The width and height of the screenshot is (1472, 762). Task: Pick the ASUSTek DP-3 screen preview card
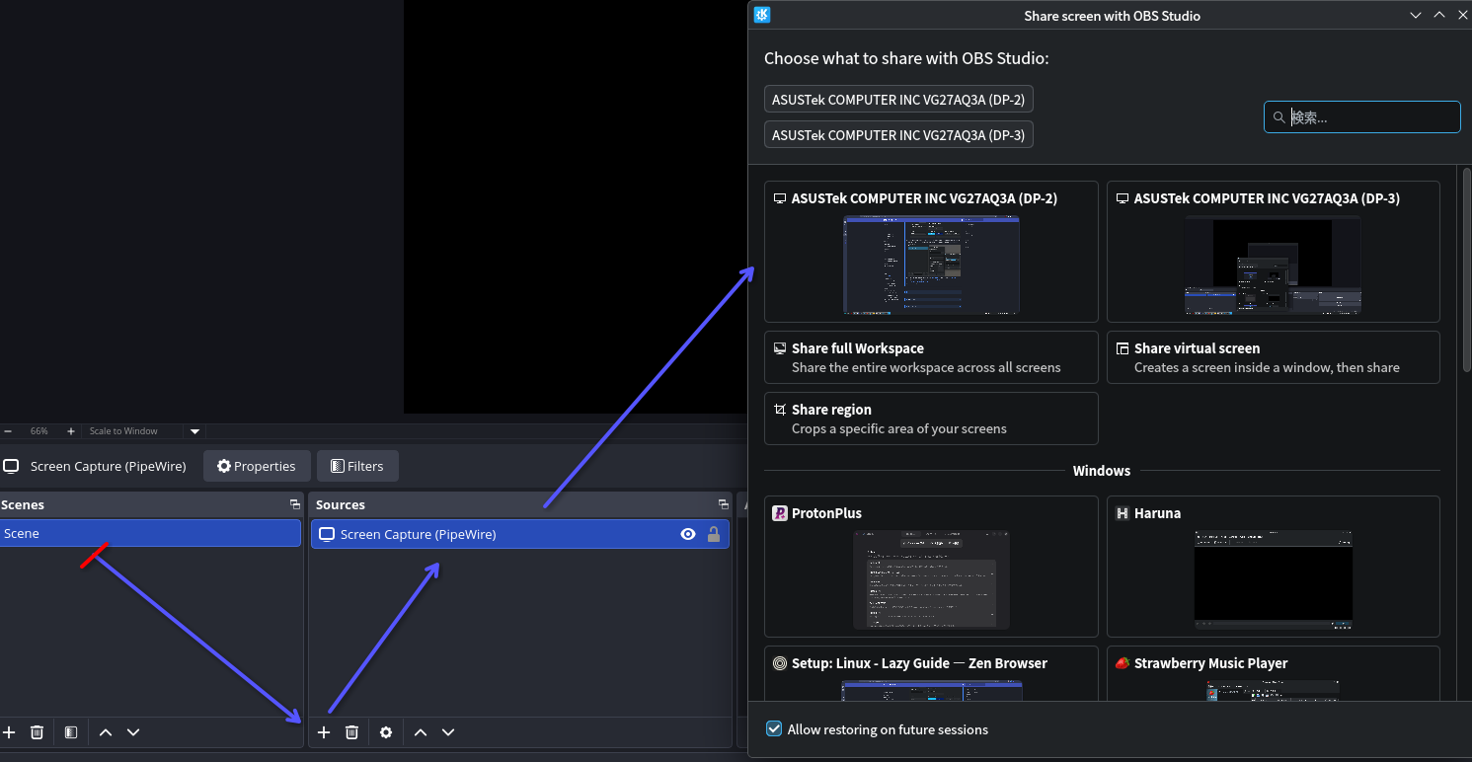click(x=1274, y=252)
